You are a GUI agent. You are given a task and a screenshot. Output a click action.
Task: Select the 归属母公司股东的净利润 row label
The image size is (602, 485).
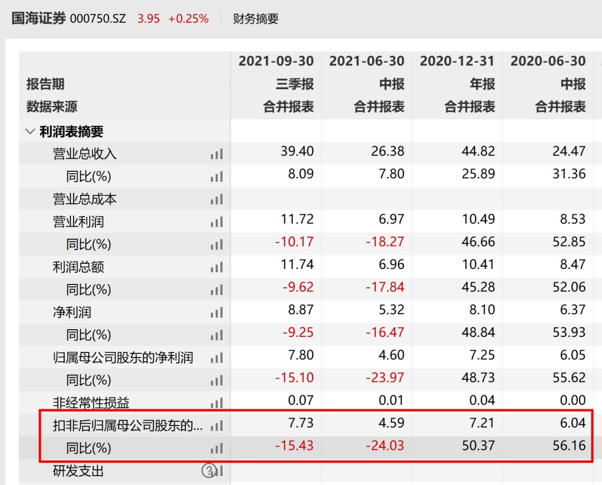coord(123,357)
